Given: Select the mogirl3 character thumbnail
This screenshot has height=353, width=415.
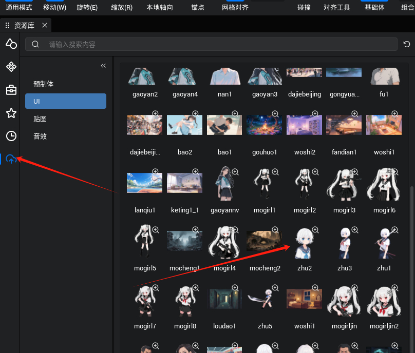Looking at the screenshot, I should pos(344,185).
